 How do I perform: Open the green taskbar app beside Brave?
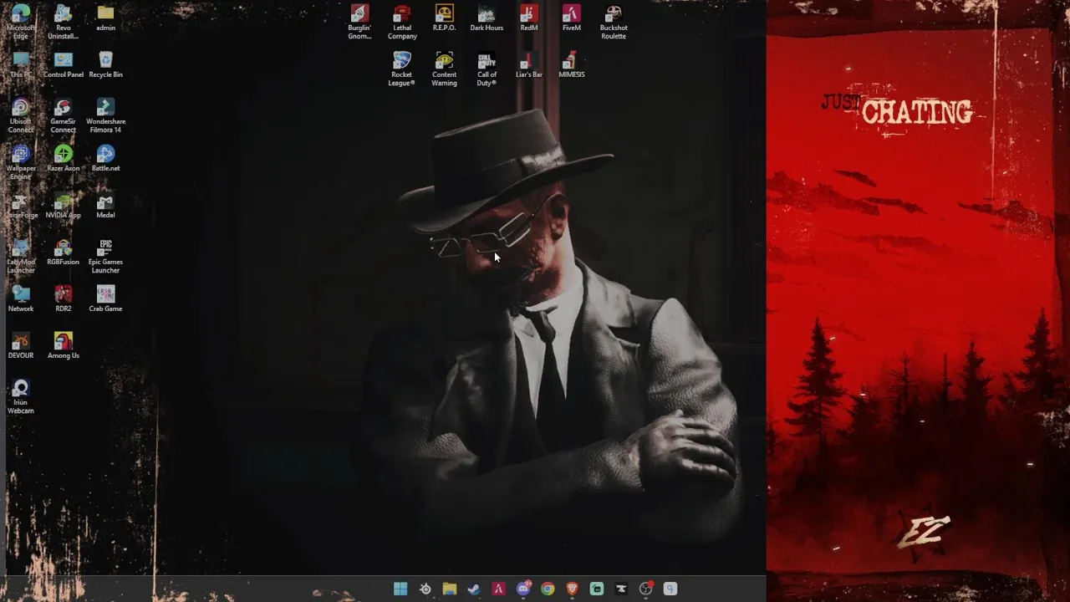pos(597,589)
